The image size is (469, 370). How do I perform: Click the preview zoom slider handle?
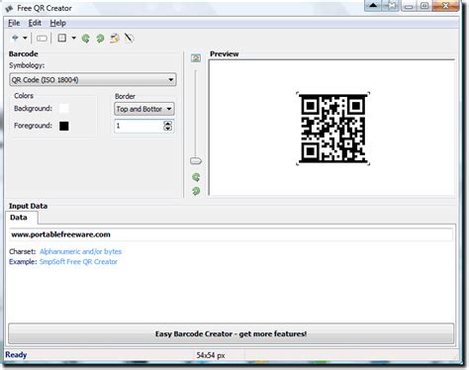196,161
